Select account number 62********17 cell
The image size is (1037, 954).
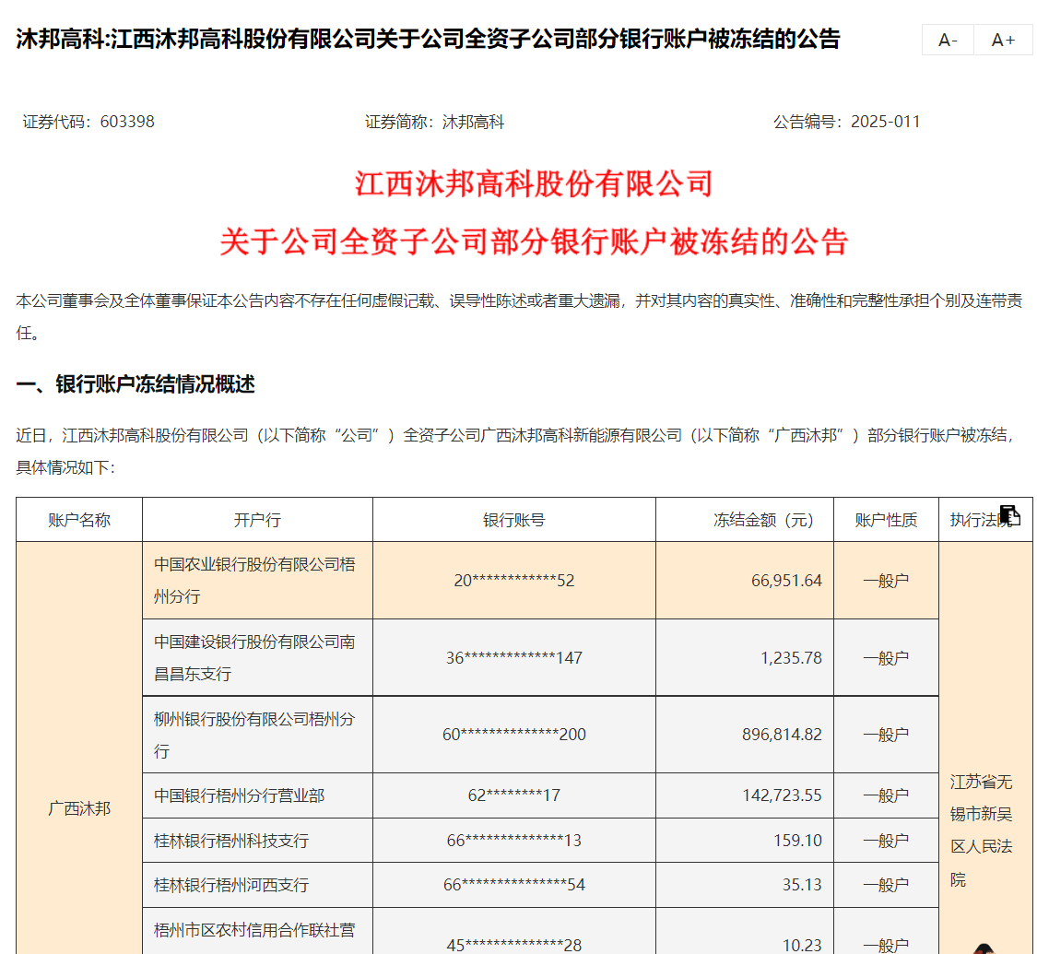tap(513, 795)
